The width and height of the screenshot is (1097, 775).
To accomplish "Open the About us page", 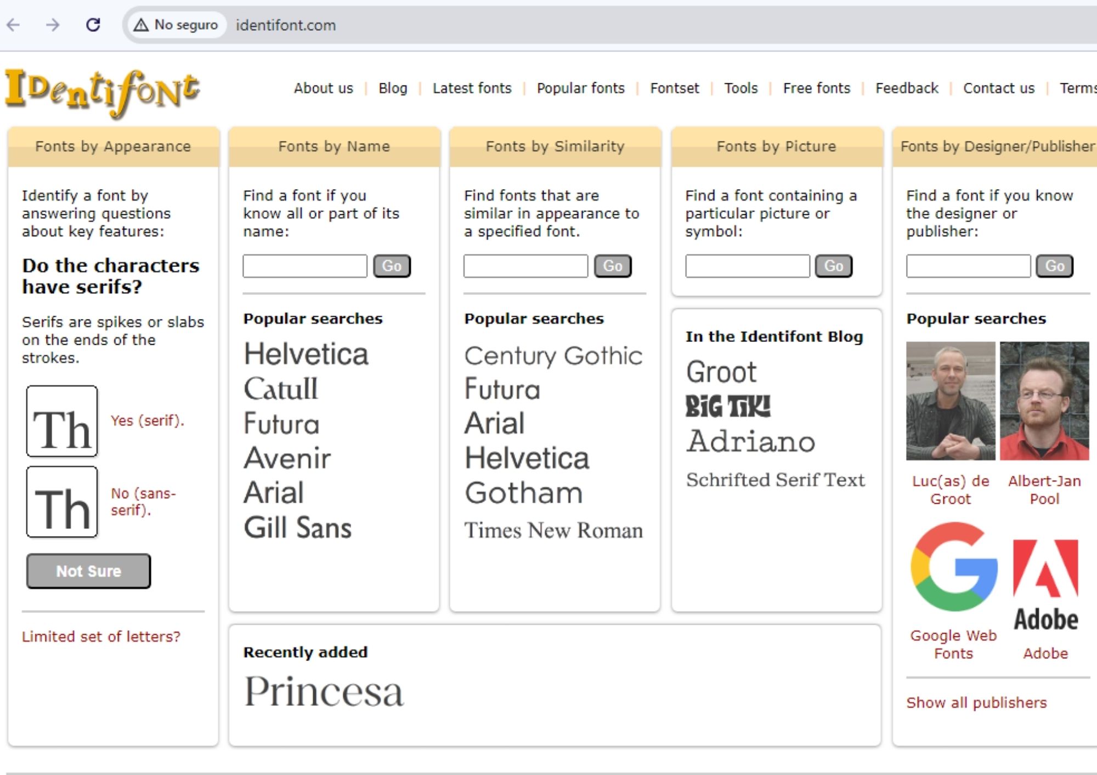I will pos(324,88).
